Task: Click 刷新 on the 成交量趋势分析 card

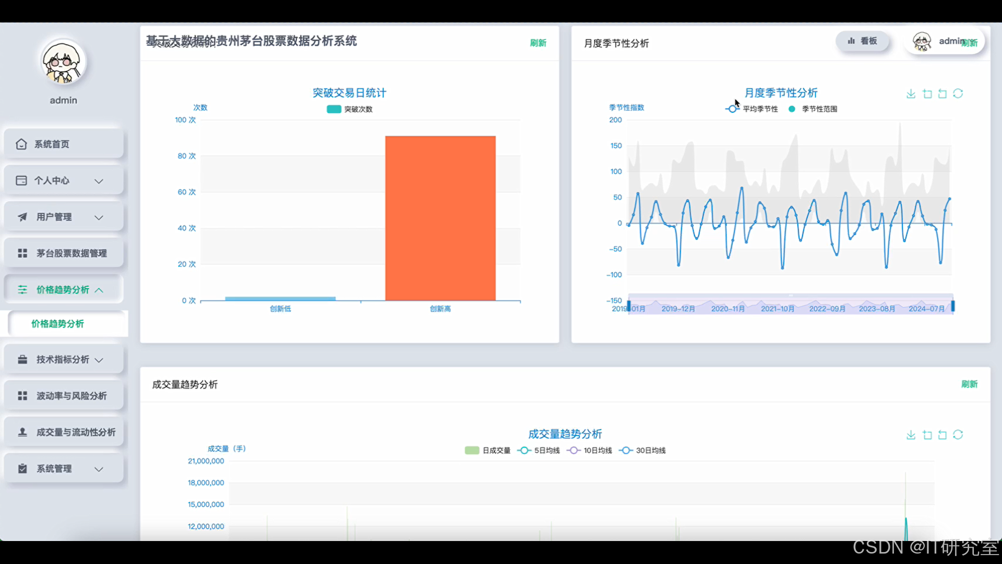Action: pos(969,384)
